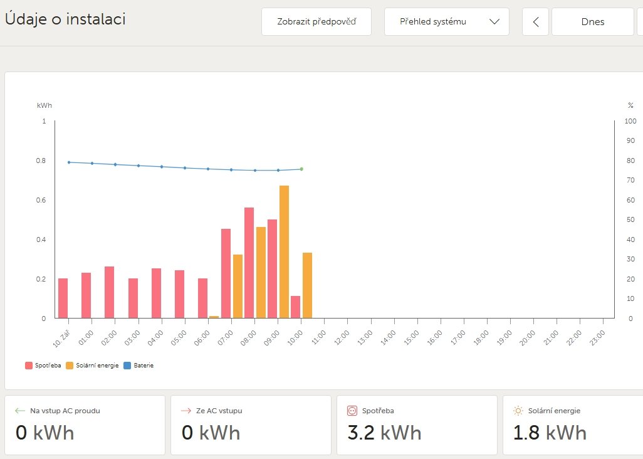Click the red arrow icon for Ze AC vstupu

point(186,411)
